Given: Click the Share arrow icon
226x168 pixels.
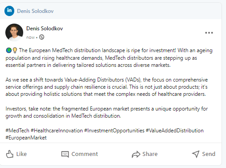Looking at the screenshot, I should [136, 154].
